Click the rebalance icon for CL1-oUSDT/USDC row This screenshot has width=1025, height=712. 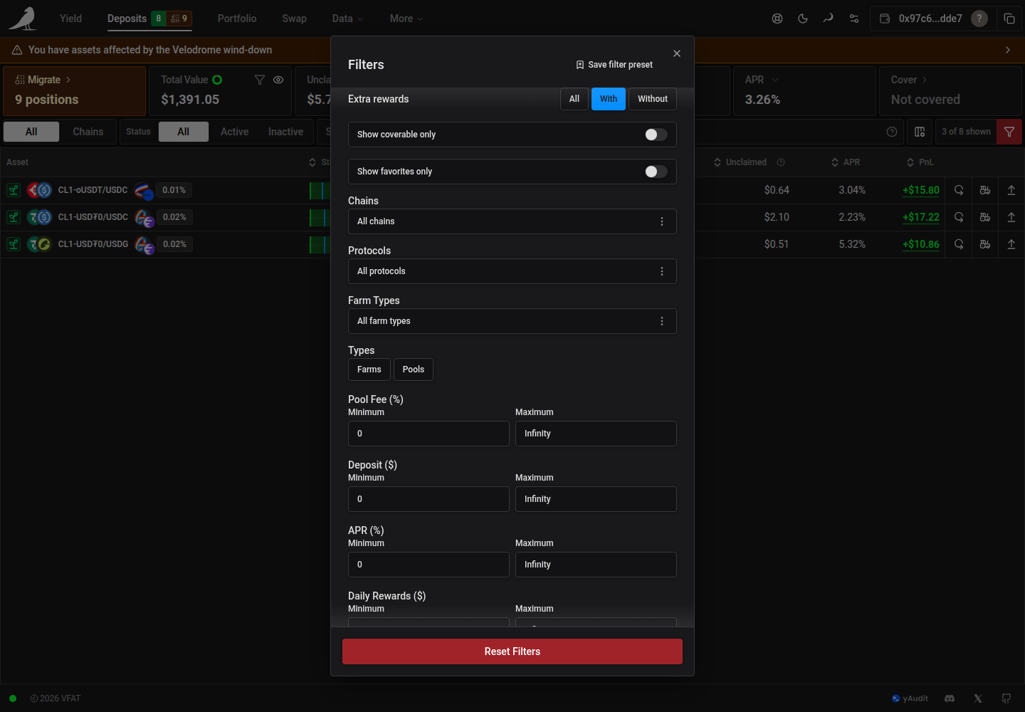tap(959, 190)
